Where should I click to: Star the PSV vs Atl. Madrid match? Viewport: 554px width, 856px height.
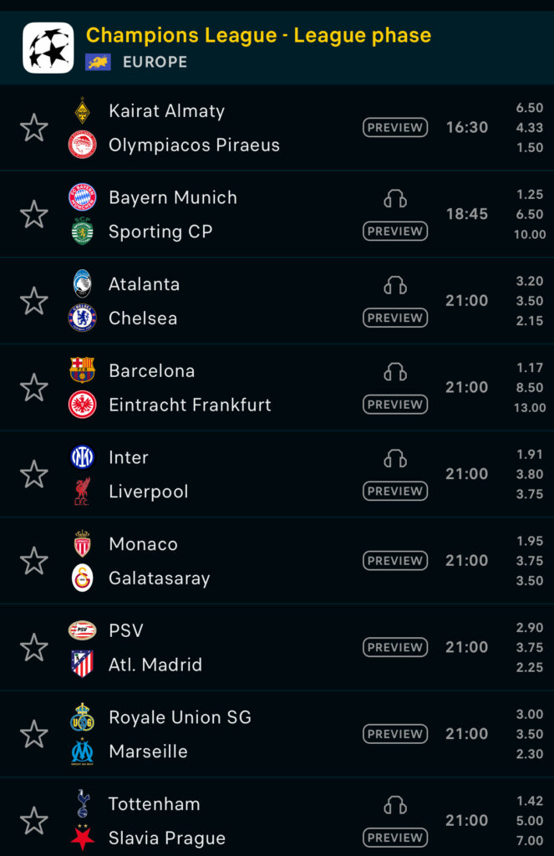point(33,648)
